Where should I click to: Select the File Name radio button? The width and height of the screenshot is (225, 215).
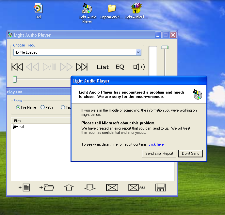pos(18,107)
